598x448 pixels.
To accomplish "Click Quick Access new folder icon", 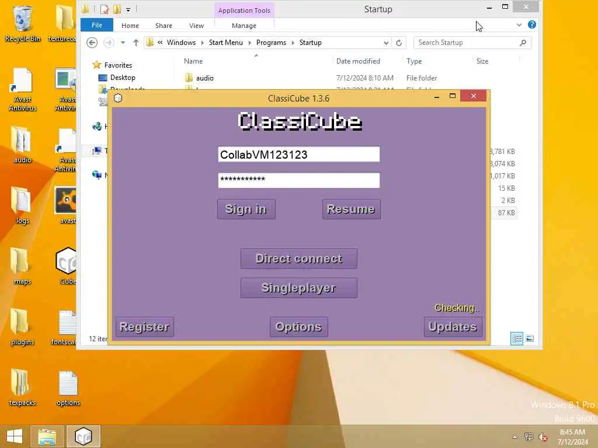I will click(x=117, y=9).
